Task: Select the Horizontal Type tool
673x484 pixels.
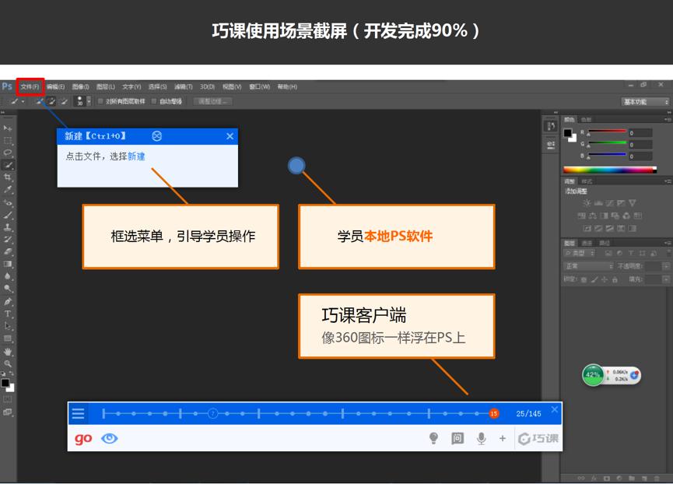Action: (8, 314)
